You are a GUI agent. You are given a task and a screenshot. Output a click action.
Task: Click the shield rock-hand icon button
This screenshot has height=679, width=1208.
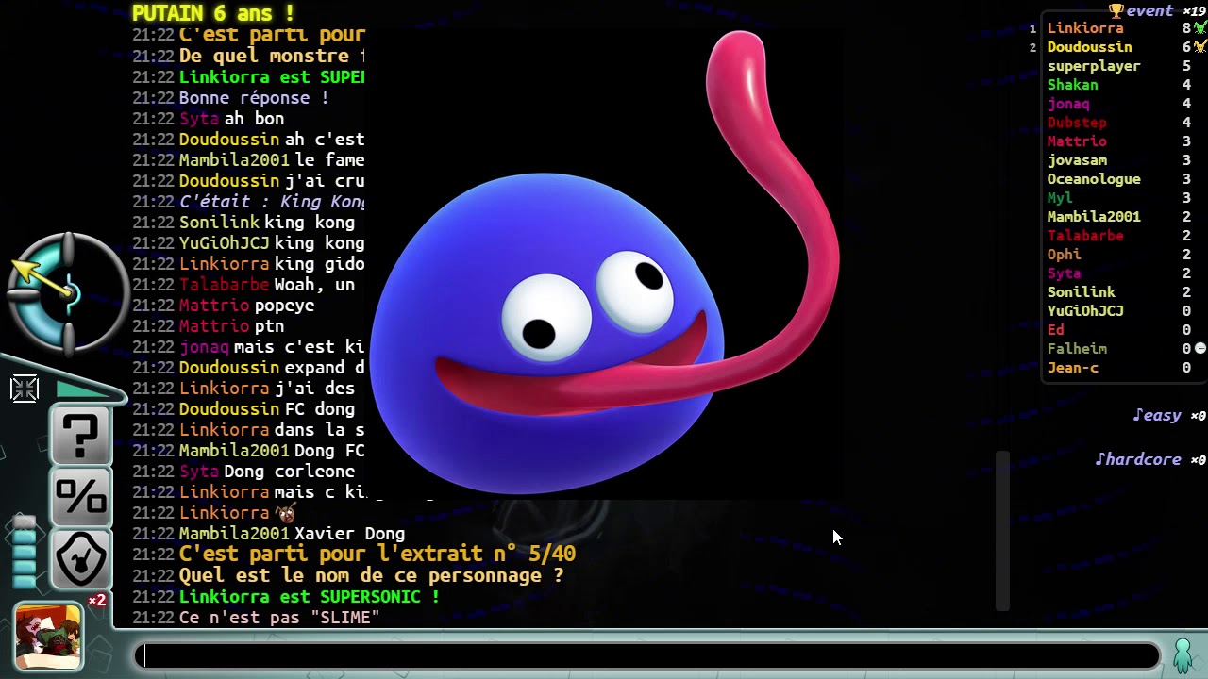click(80, 559)
